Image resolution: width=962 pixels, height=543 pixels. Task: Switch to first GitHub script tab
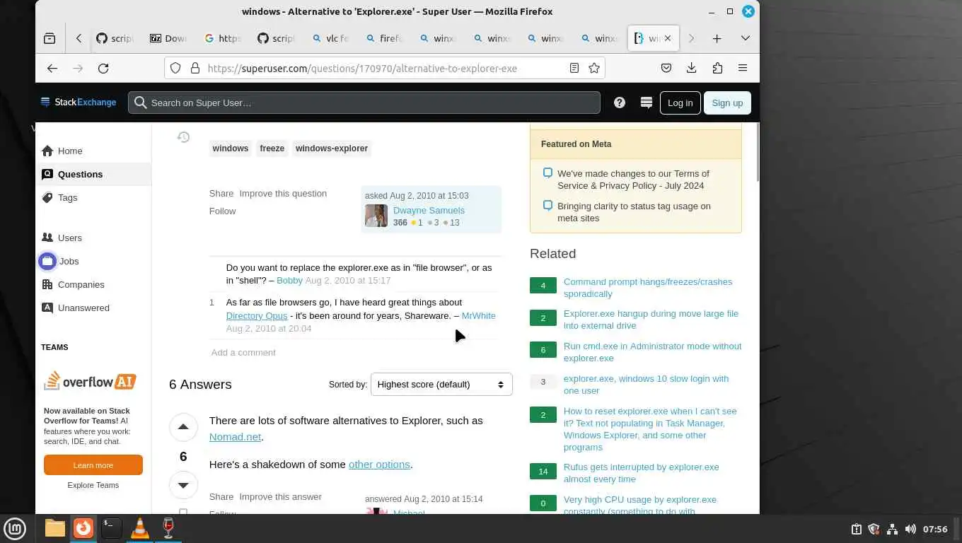click(115, 39)
